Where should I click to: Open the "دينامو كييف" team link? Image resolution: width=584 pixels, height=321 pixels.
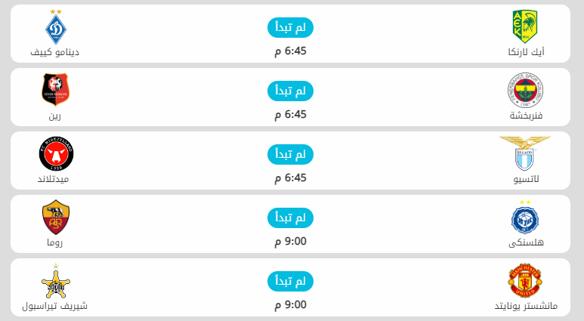point(55,52)
